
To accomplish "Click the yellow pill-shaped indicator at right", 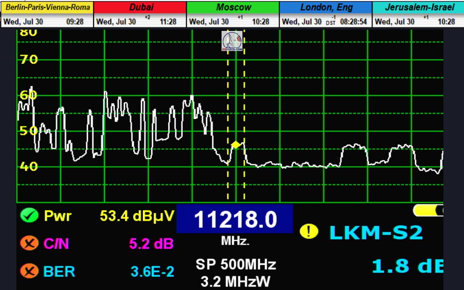I will pyautogui.click(x=428, y=210).
